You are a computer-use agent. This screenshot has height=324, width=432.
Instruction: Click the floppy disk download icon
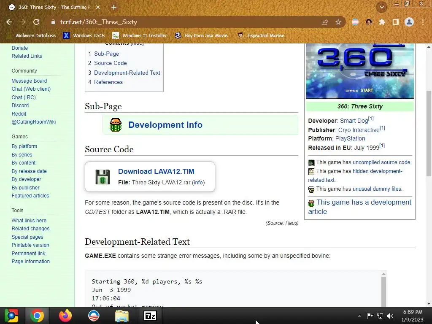point(103,177)
